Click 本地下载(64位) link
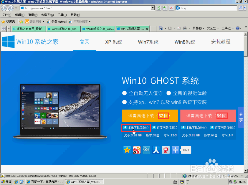The height and width of the screenshot is (185, 248). [x=196, y=128]
